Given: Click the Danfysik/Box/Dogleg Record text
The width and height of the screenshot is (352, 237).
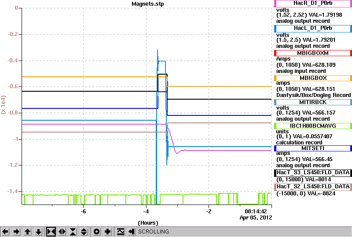Looking at the screenshot, I should click(x=313, y=95).
